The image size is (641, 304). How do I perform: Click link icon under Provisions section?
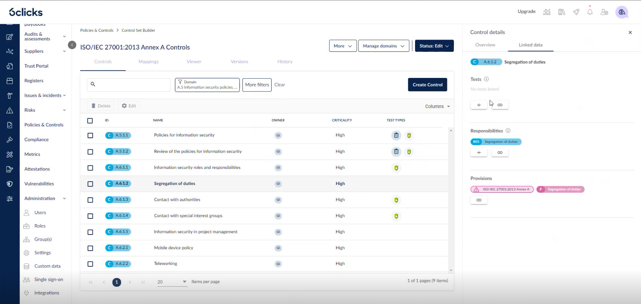click(x=478, y=200)
